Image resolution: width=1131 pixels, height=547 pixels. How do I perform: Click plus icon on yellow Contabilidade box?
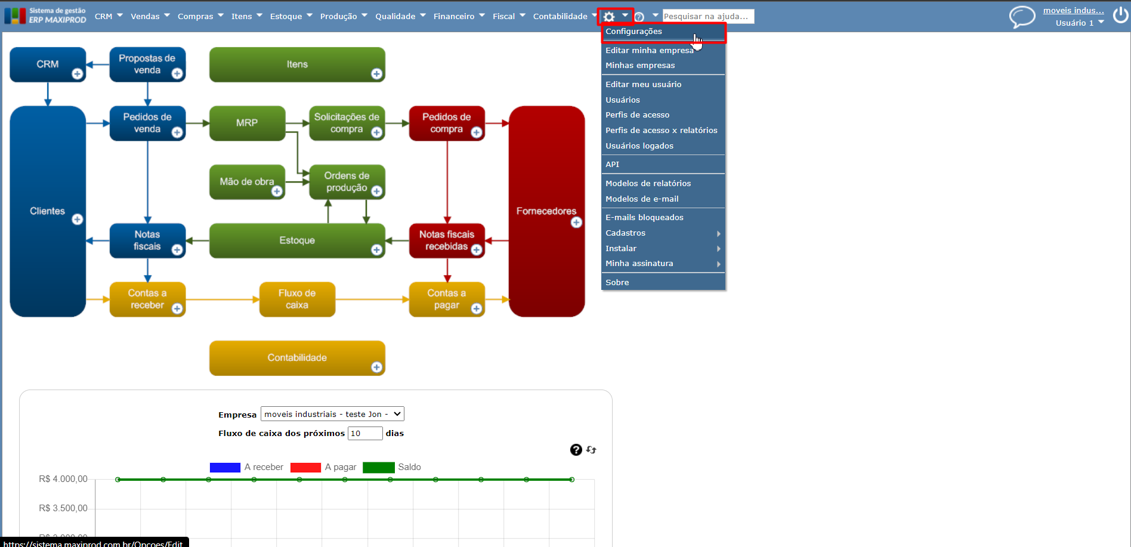coord(377,367)
